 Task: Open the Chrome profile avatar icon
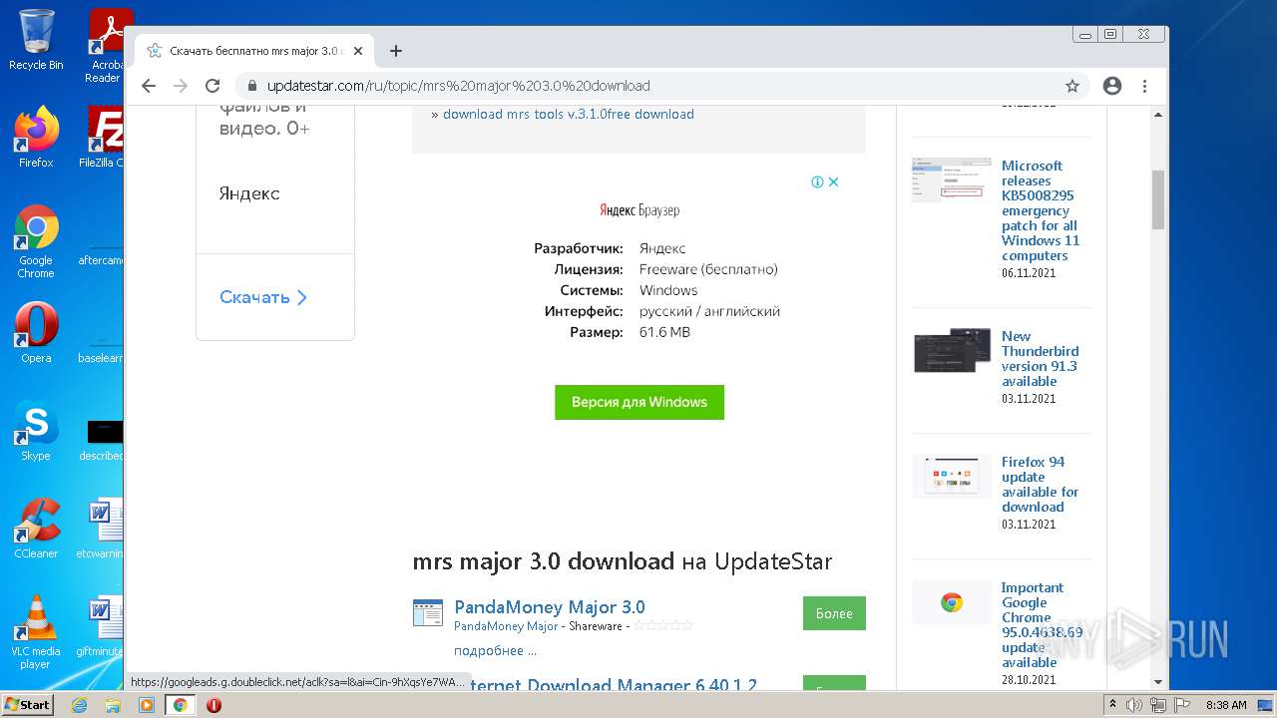click(1112, 86)
